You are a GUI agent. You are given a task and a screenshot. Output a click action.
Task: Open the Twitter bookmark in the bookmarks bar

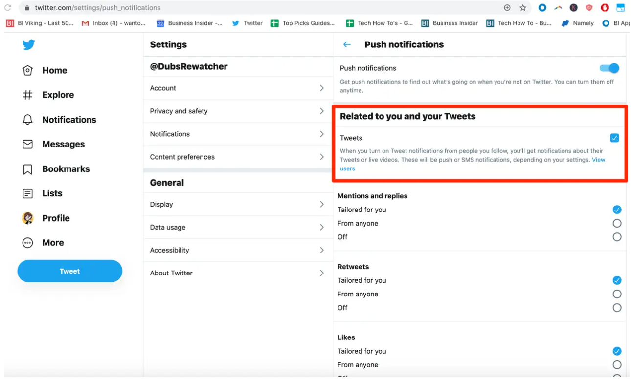coord(248,23)
